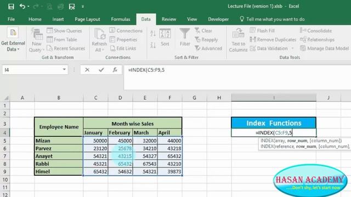Open the View tab
This screenshot has height=197, width=351.
tap(192, 19)
